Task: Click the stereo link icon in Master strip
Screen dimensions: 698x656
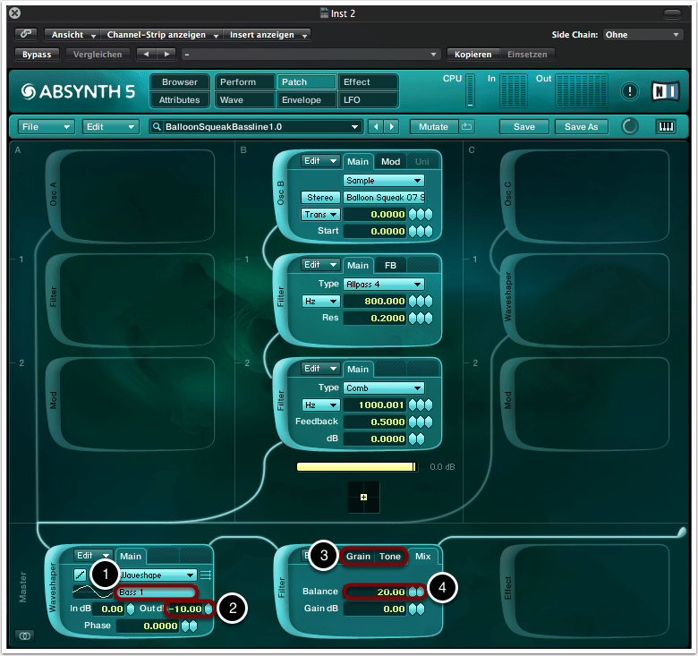Action: [23, 635]
